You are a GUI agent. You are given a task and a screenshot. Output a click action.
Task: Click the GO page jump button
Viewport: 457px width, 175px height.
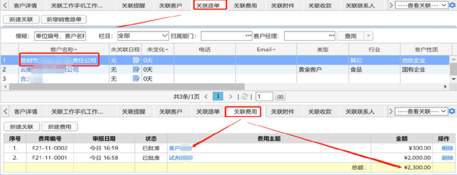tap(280, 96)
